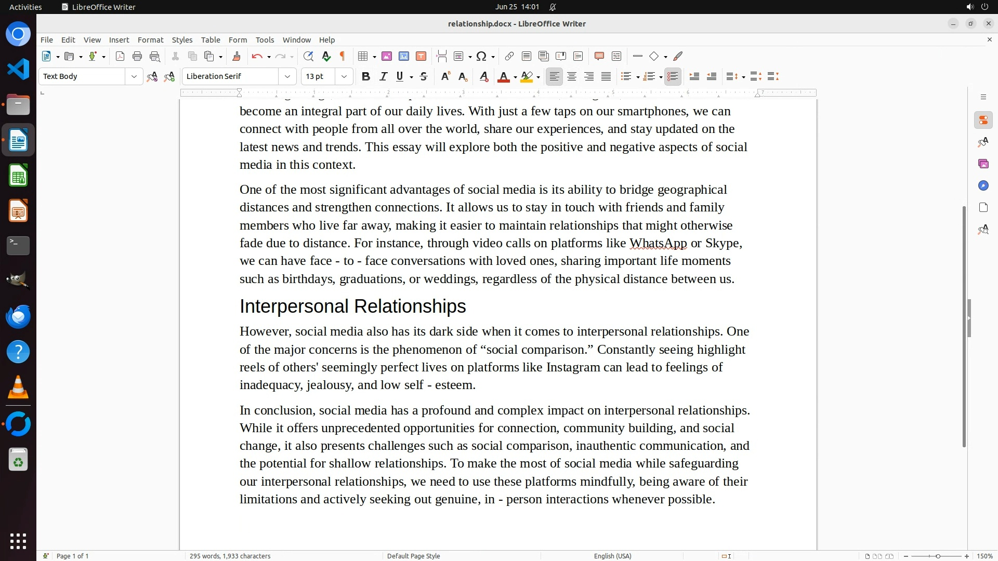Clone formatting with paintbrush icon

click(237, 57)
